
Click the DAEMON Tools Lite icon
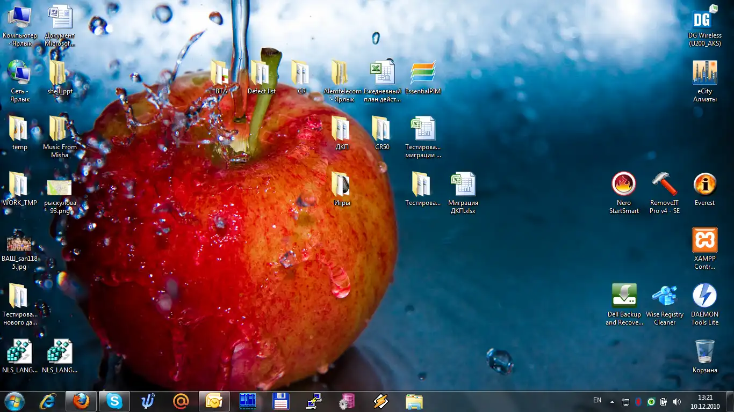tap(704, 296)
